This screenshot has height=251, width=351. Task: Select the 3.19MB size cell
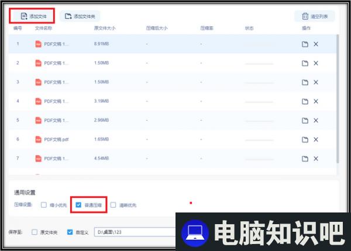pos(101,101)
